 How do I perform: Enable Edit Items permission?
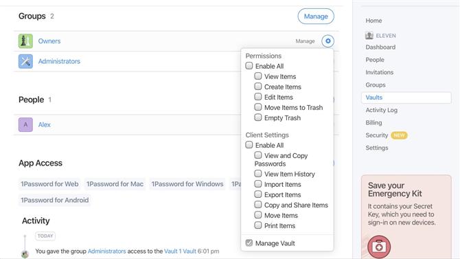[x=258, y=97]
